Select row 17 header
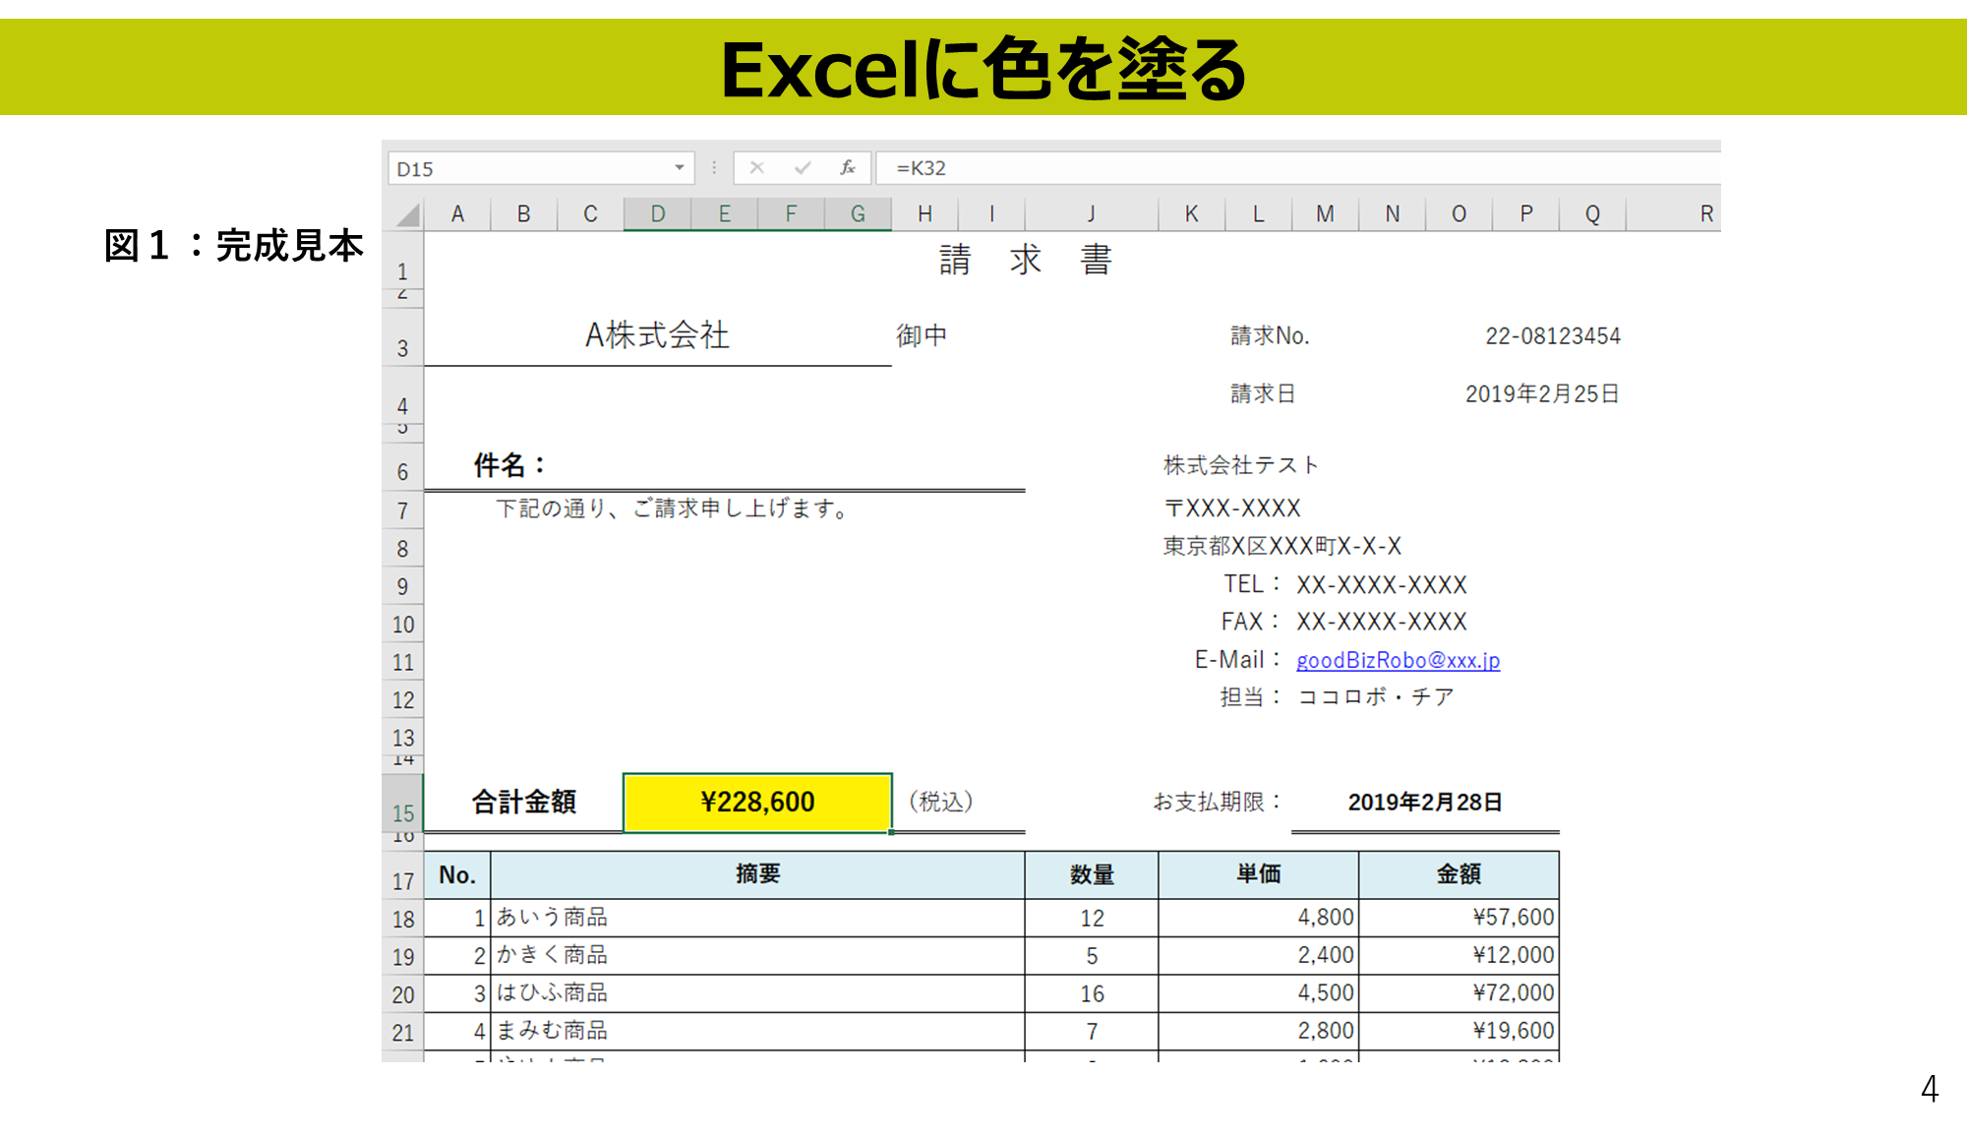This screenshot has width=1967, height=1137. click(402, 874)
